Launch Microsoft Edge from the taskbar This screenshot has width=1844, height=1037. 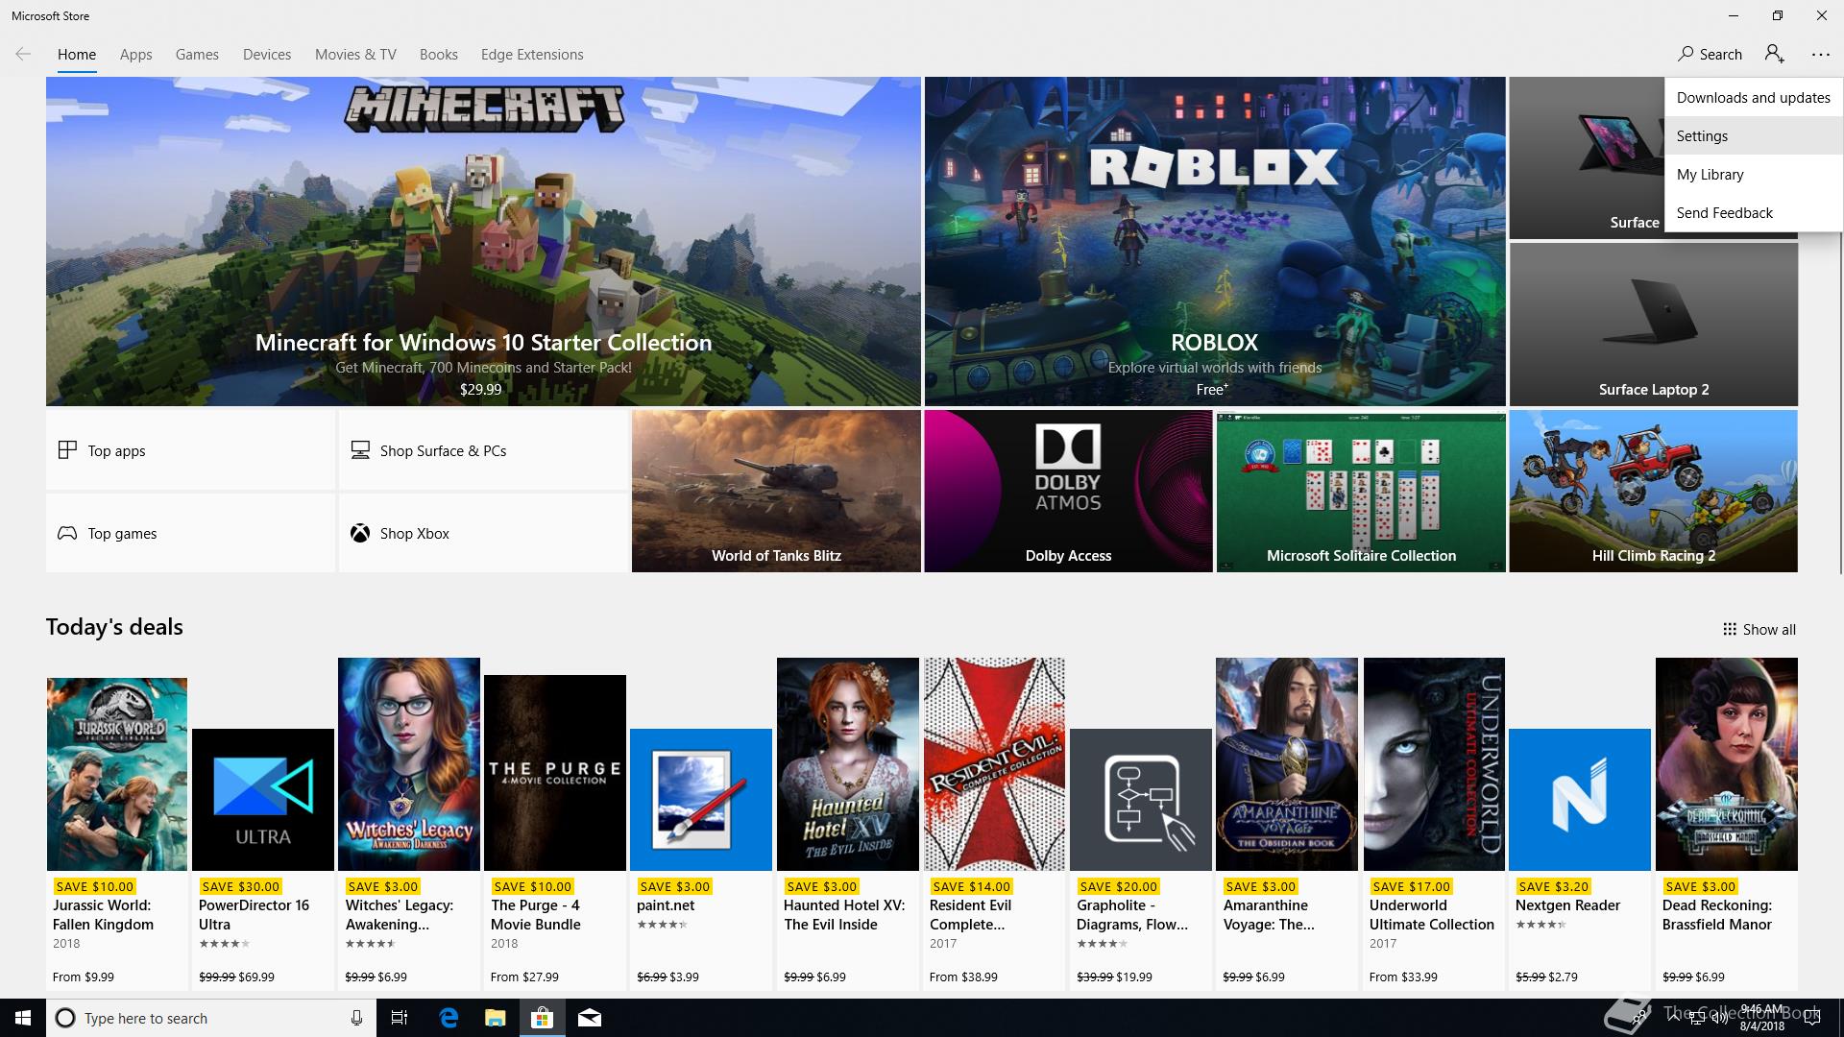pyautogui.click(x=449, y=1018)
